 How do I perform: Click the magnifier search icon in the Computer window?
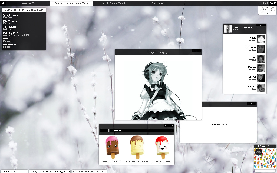pos(172,131)
